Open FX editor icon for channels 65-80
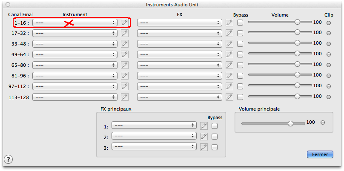The height and width of the screenshot is (171, 344). coord(229,65)
